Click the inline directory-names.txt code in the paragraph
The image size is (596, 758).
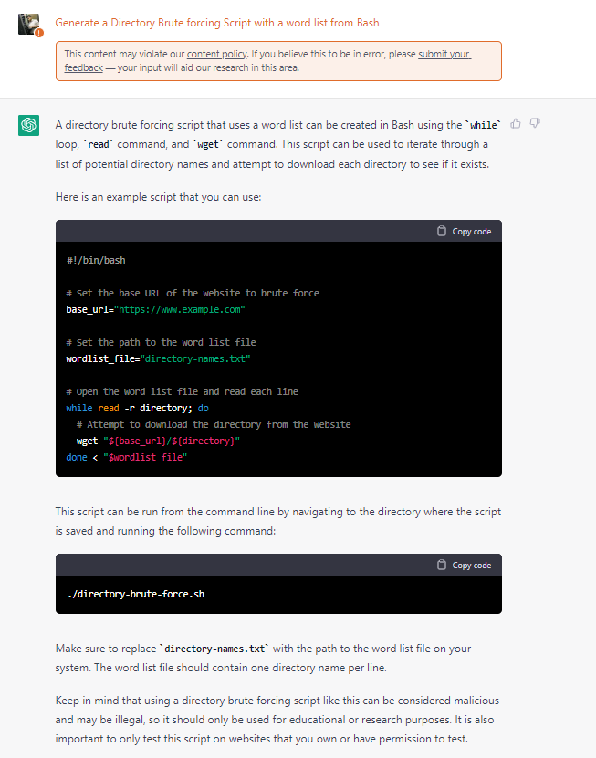point(213,649)
